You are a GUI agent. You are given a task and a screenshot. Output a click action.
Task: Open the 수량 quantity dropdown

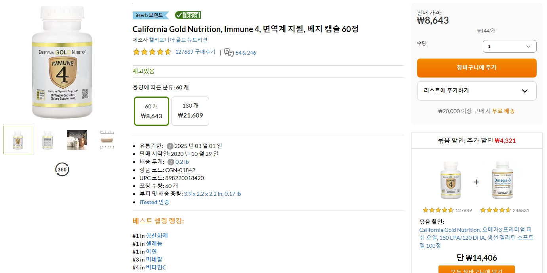[x=509, y=46]
